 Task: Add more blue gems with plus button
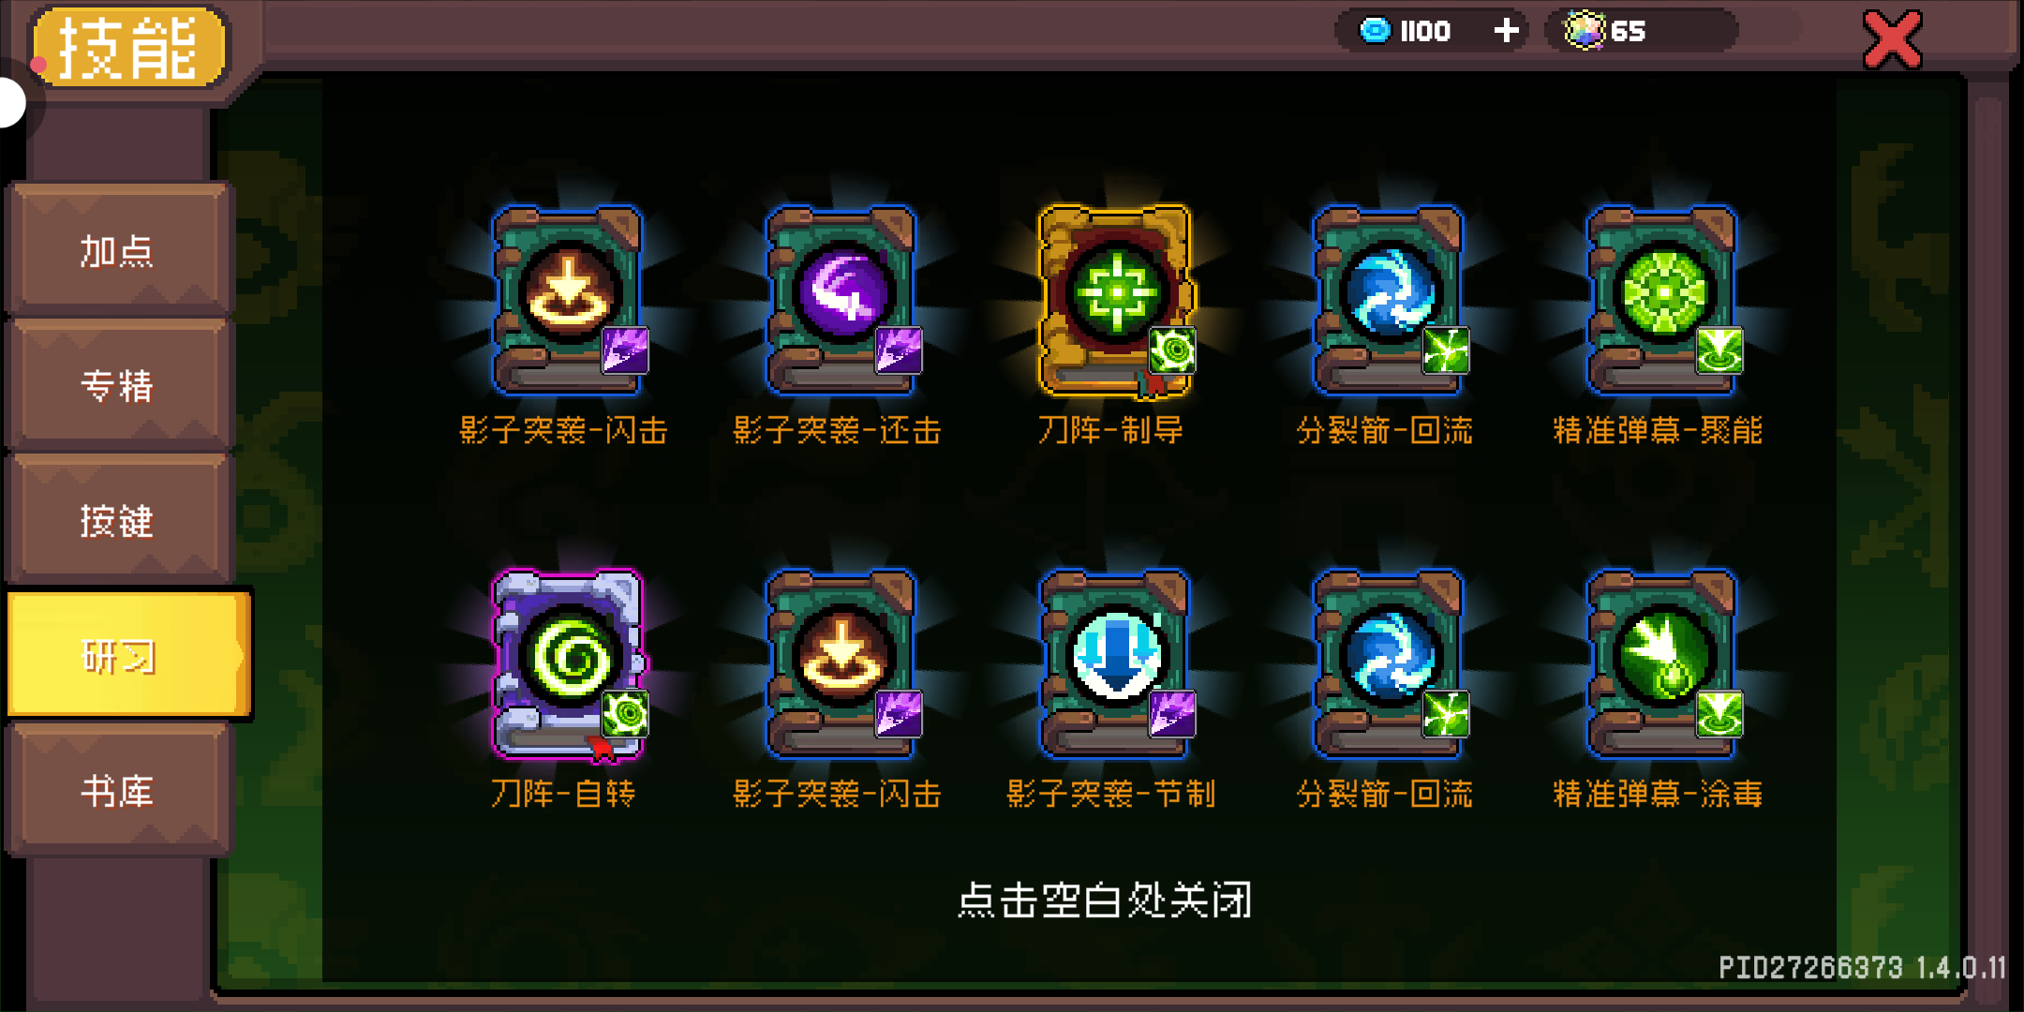pos(1506,31)
